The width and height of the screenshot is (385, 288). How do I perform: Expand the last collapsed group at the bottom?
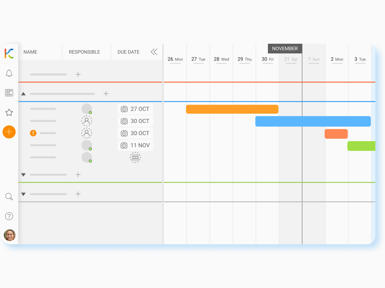(x=24, y=194)
